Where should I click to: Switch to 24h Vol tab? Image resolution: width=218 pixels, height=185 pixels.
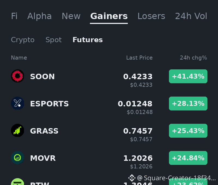click(x=191, y=16)
